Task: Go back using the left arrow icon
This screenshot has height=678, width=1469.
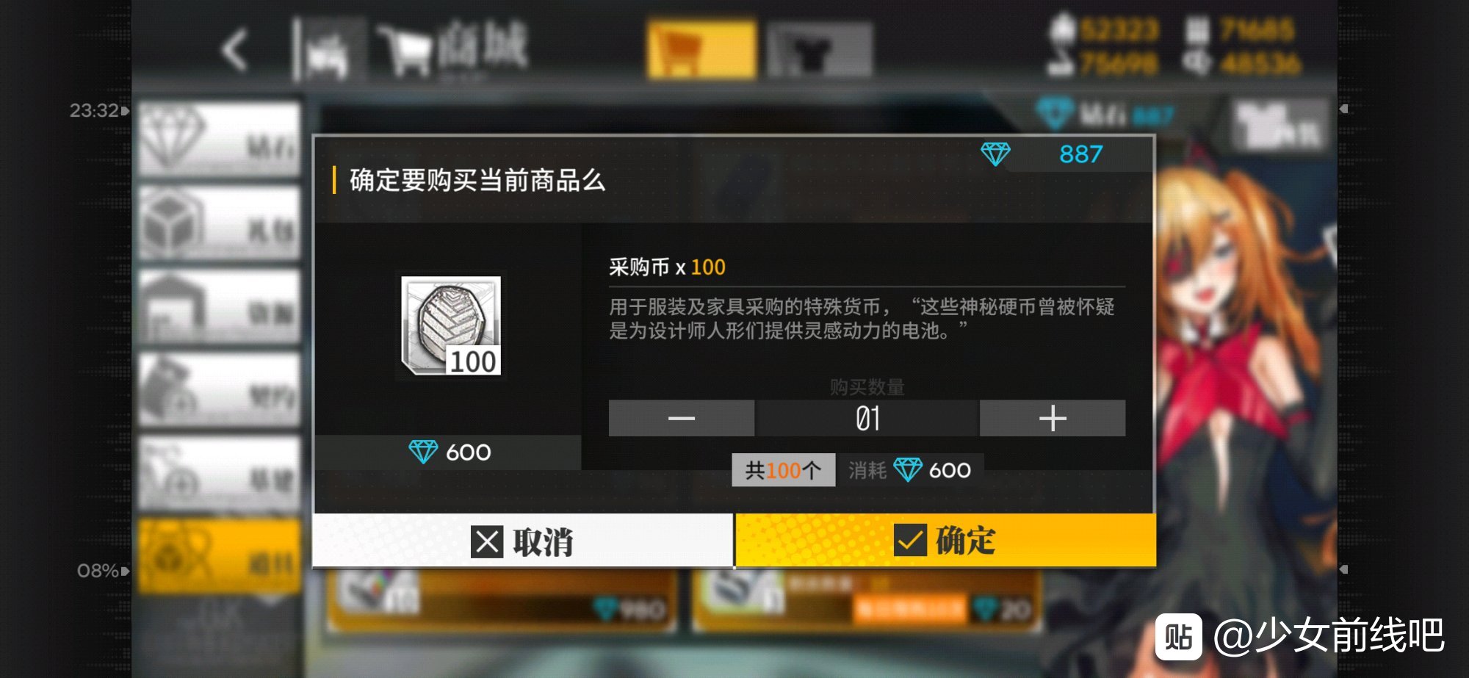Action: [x=235, y=50]
